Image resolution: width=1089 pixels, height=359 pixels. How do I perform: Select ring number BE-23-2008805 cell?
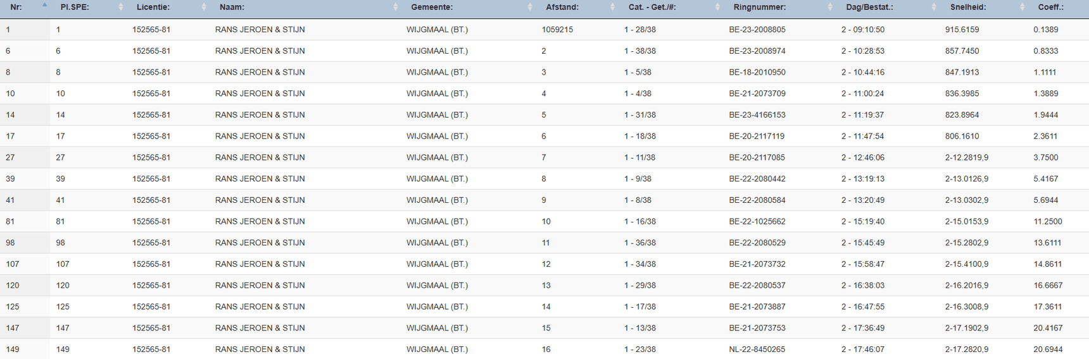[x=757, y=30]
